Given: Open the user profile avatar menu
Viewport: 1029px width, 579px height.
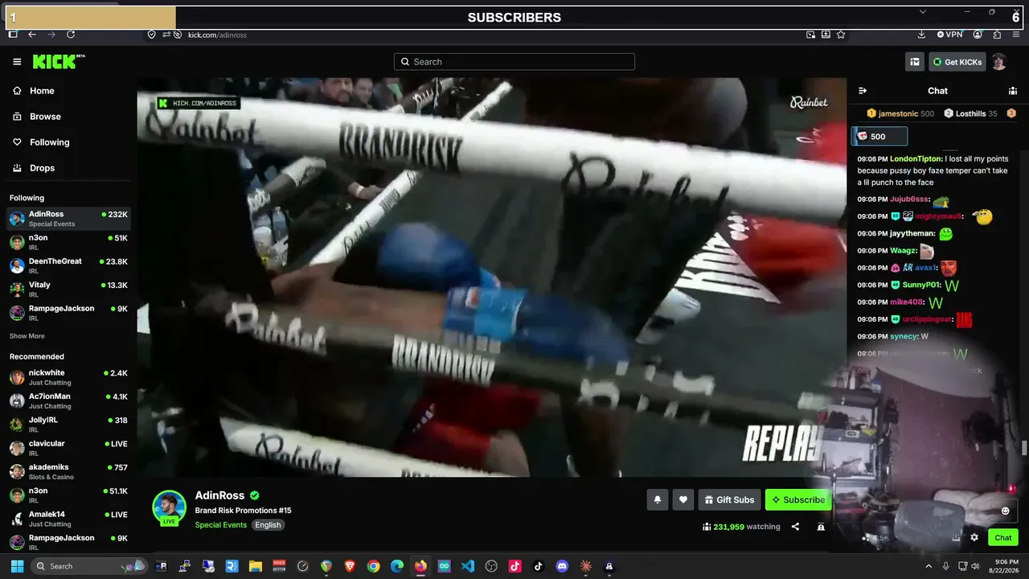Looking at the screenshot, I should (999, 62).
